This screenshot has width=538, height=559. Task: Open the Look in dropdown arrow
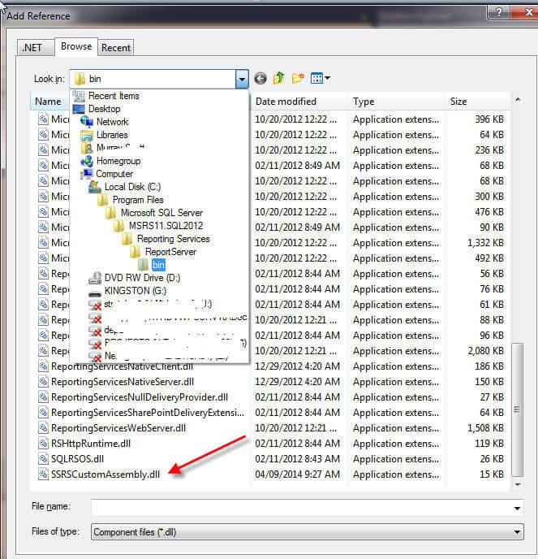coord(242,79)
